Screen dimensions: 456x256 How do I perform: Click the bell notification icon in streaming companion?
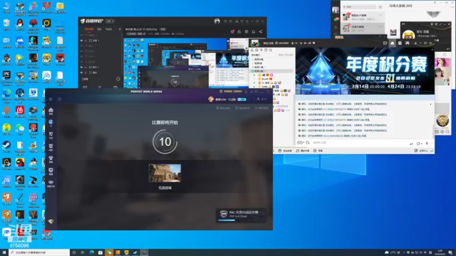click(x=253, y=32)
